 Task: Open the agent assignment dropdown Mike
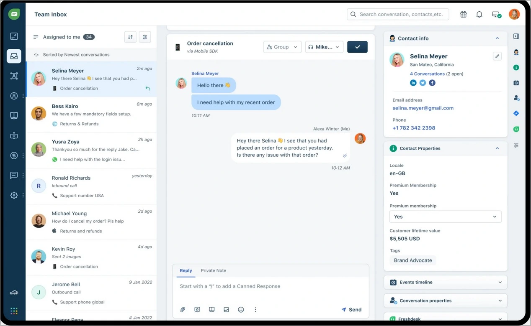(x=324, y=47)
